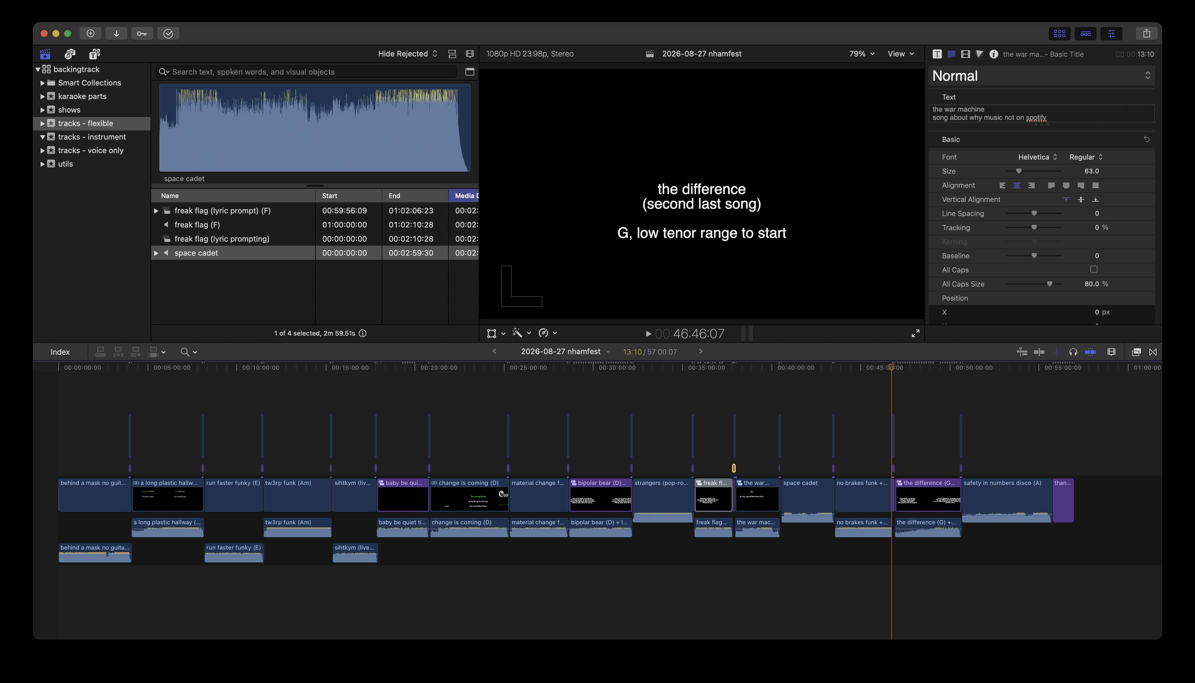The height and width of the screenshot is (683, 1195).
Task: Select freak flag (F) clip row
Action: coord(314,225)
